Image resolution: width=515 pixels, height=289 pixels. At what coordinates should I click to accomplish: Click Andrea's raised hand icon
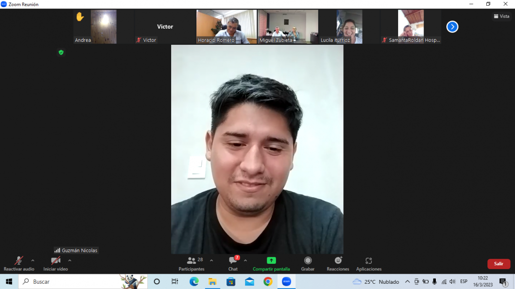(80, 16)
